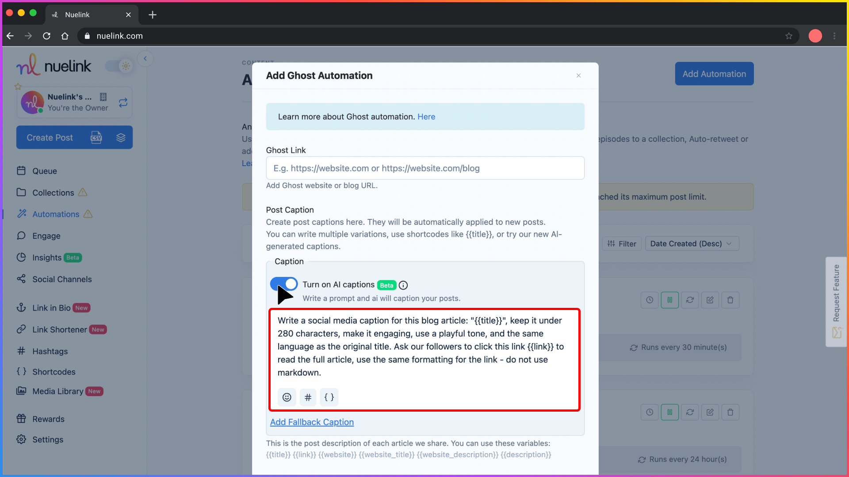Reload the page in browser
Image resolution: width=849 pixels, height=477 pixels.
(x=46, y=36)
